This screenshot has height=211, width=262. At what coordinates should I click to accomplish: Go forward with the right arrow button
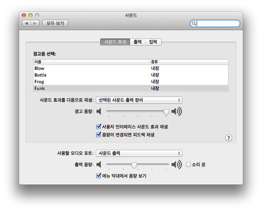tap(35, 23)
